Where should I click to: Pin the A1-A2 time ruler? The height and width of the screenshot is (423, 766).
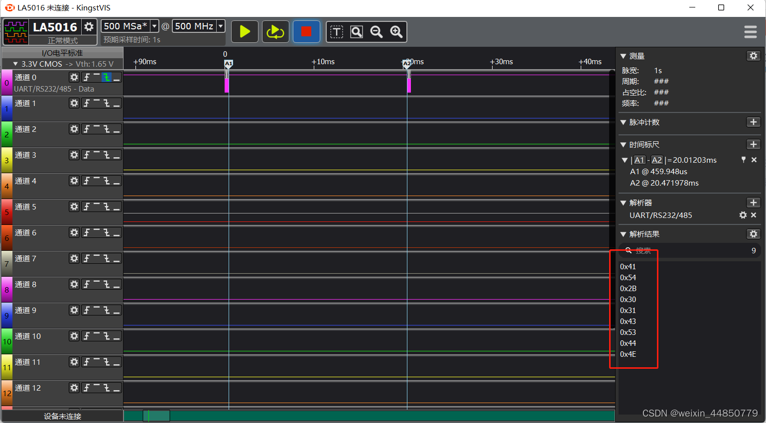744,160
